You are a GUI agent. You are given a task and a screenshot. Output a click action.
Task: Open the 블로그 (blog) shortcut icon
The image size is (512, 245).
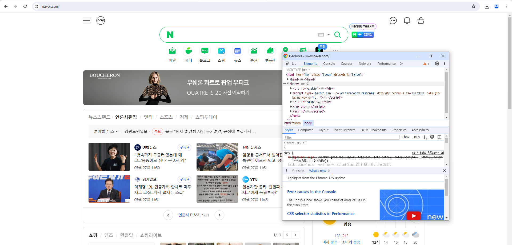205,51
